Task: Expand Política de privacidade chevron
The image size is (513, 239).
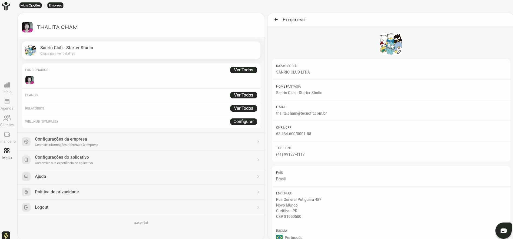Action: [x=258, y=192]
